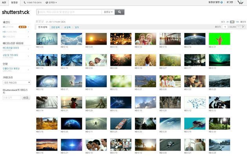The width and height of the screenshot is (247, 156).
Task: Open the orange sunset video thumbnail
Action: [x=96, y=39]
